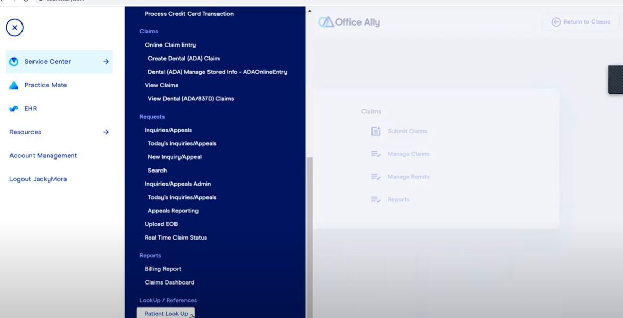Click the Manage Remits icon

(x=376, y=177)
